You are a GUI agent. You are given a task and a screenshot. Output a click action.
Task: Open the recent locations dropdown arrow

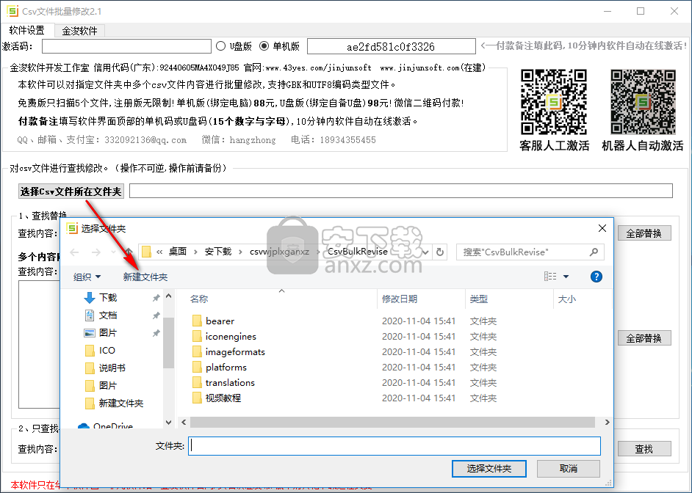tap(113, 252)
